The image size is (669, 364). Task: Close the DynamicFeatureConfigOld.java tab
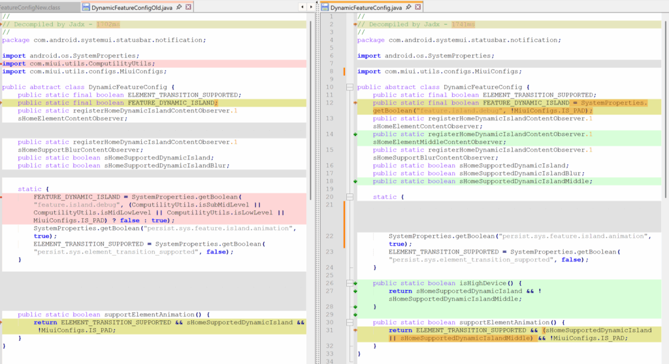[x=189, y=7]
